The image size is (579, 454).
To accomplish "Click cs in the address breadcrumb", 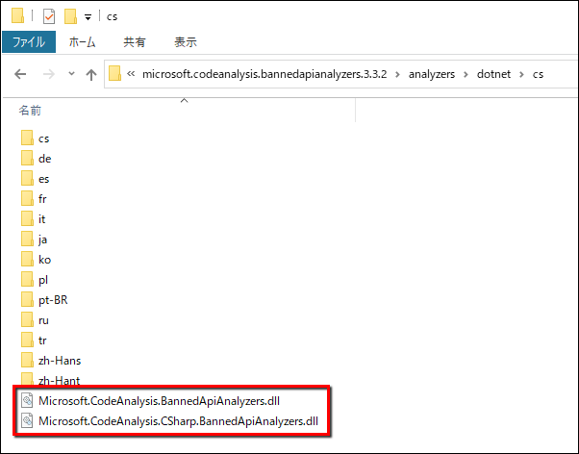I will click(x=538, y=74).
